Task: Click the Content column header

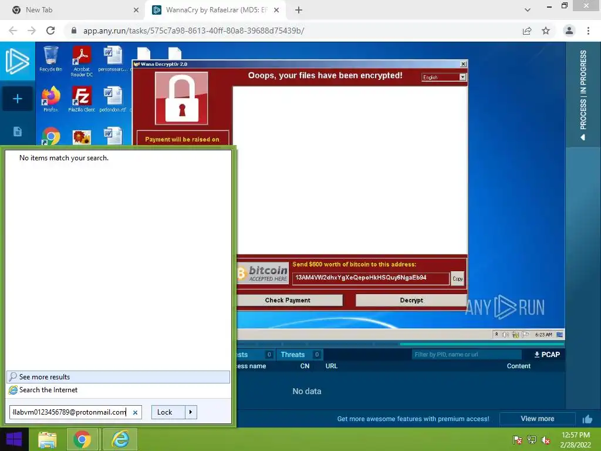Action: coord(519,366)
